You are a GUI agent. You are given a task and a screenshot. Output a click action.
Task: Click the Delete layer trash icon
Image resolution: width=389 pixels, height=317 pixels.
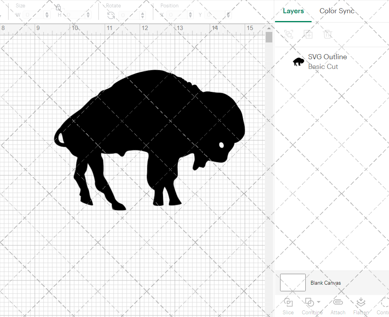[328, 34]
